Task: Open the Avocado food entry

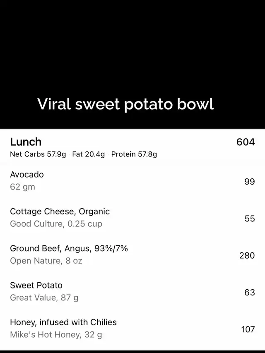Action: click(27, 175)
